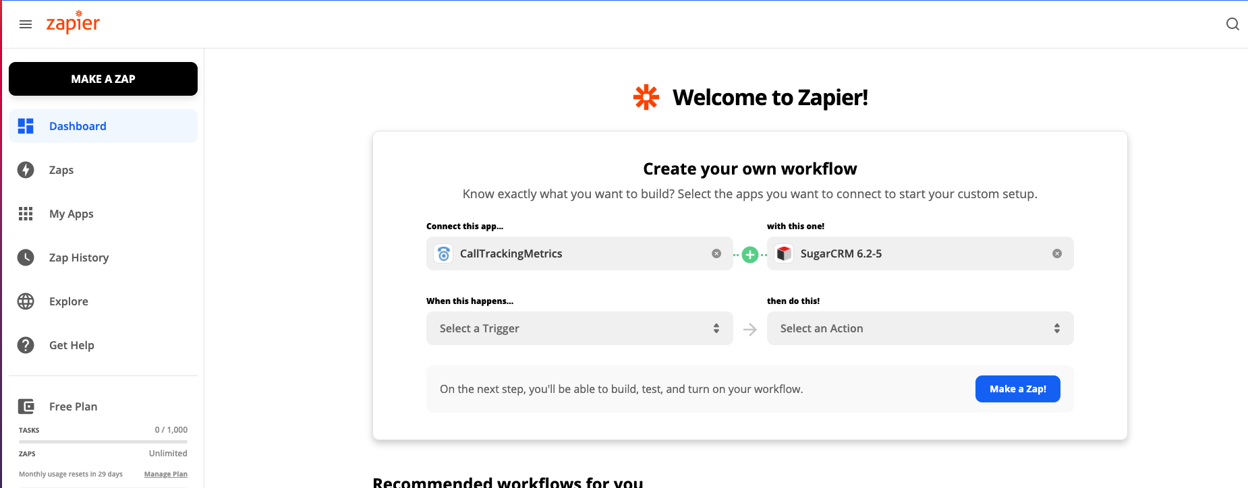Open the Select a Trigger dropdown
Screen dimensions: 1248x488
click(x=579, y=328)
